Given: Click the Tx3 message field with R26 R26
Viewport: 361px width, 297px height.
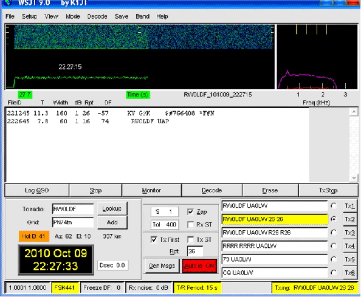Looking at the screenshot, I should (x=275, y=233).
